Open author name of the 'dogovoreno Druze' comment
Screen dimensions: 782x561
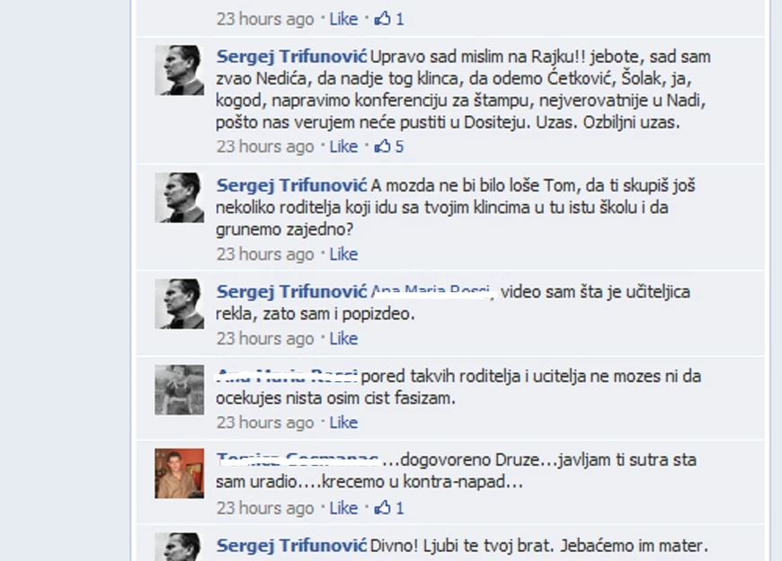pyautogui.click(x=298, y=460)
